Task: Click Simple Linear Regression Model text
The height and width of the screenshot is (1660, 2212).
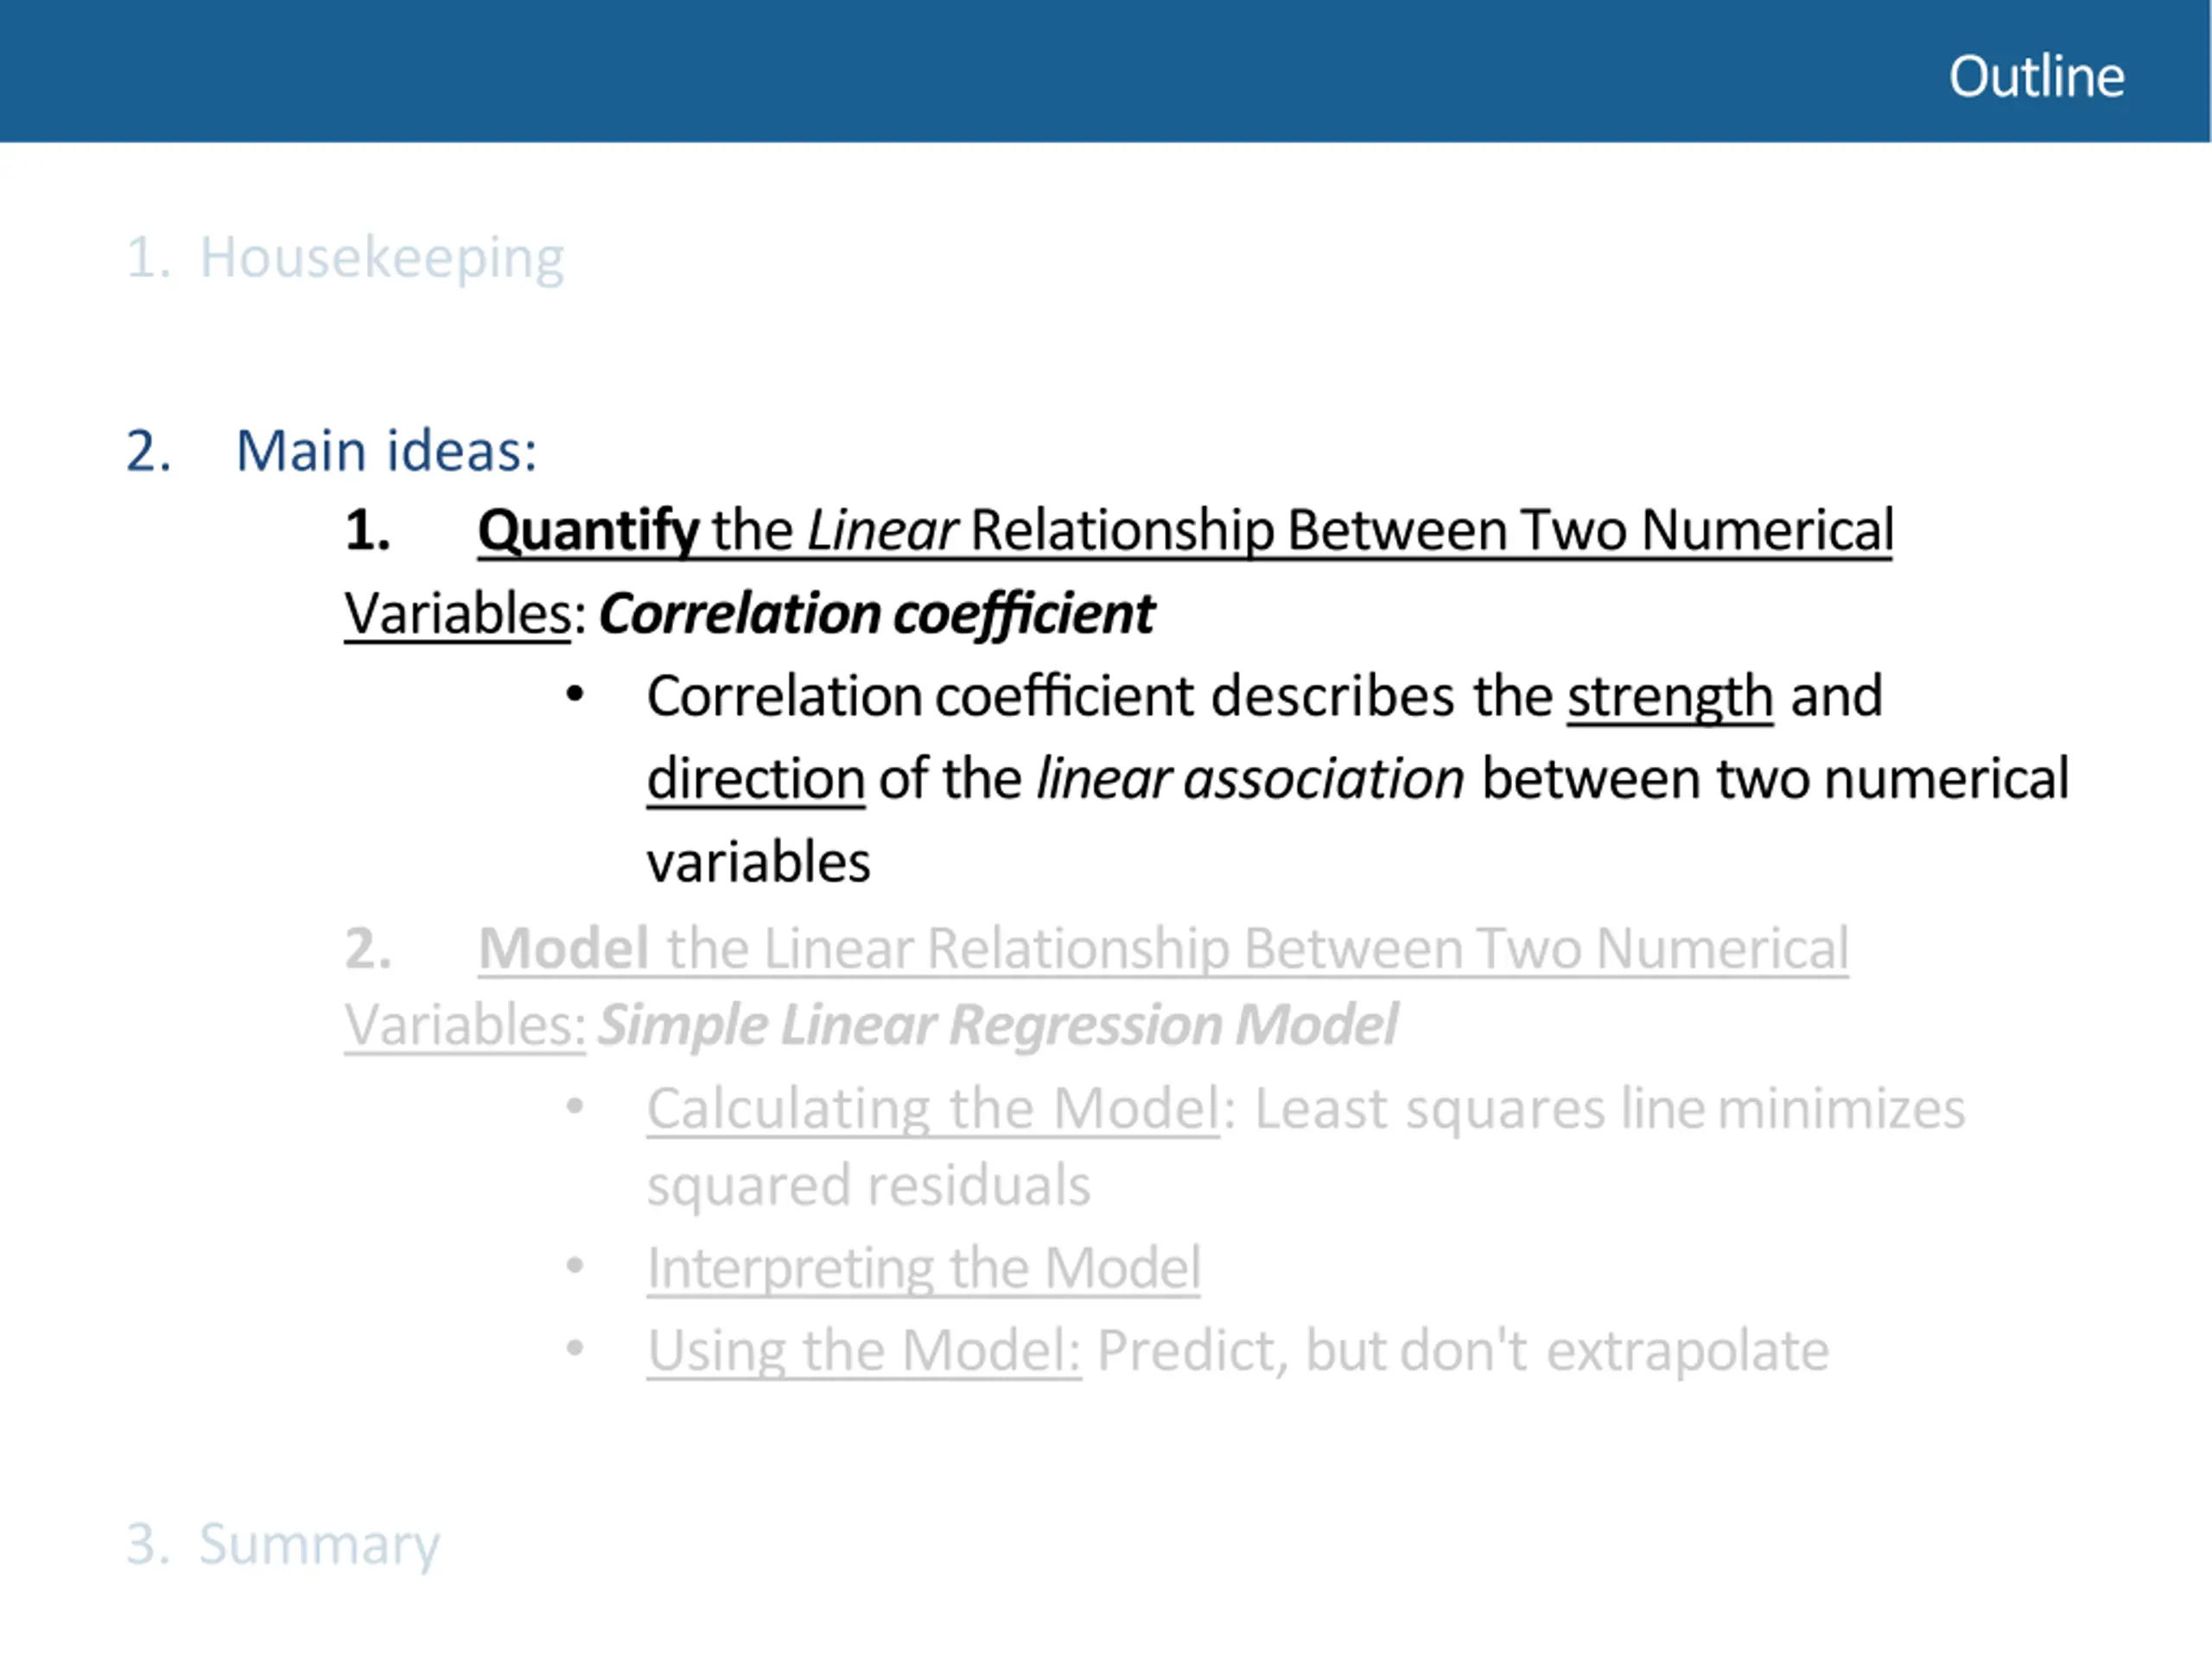Action: click(x=997, y=1025)
